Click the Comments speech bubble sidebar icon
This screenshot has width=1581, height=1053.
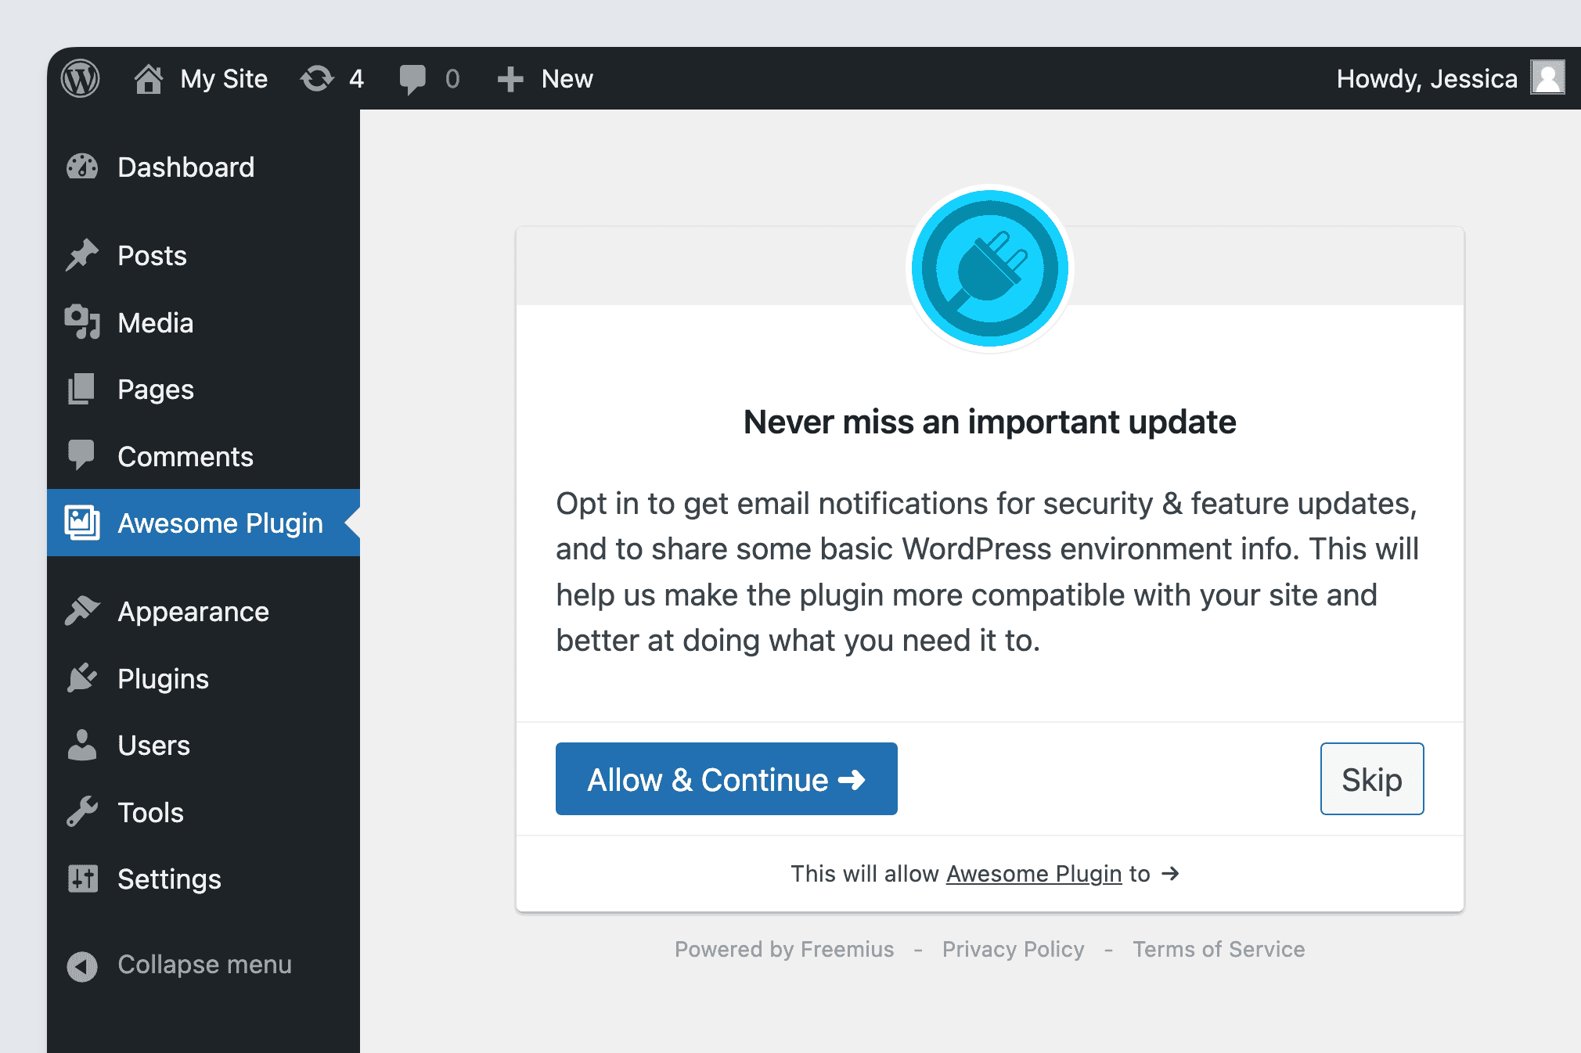click(x=81, y=455)
